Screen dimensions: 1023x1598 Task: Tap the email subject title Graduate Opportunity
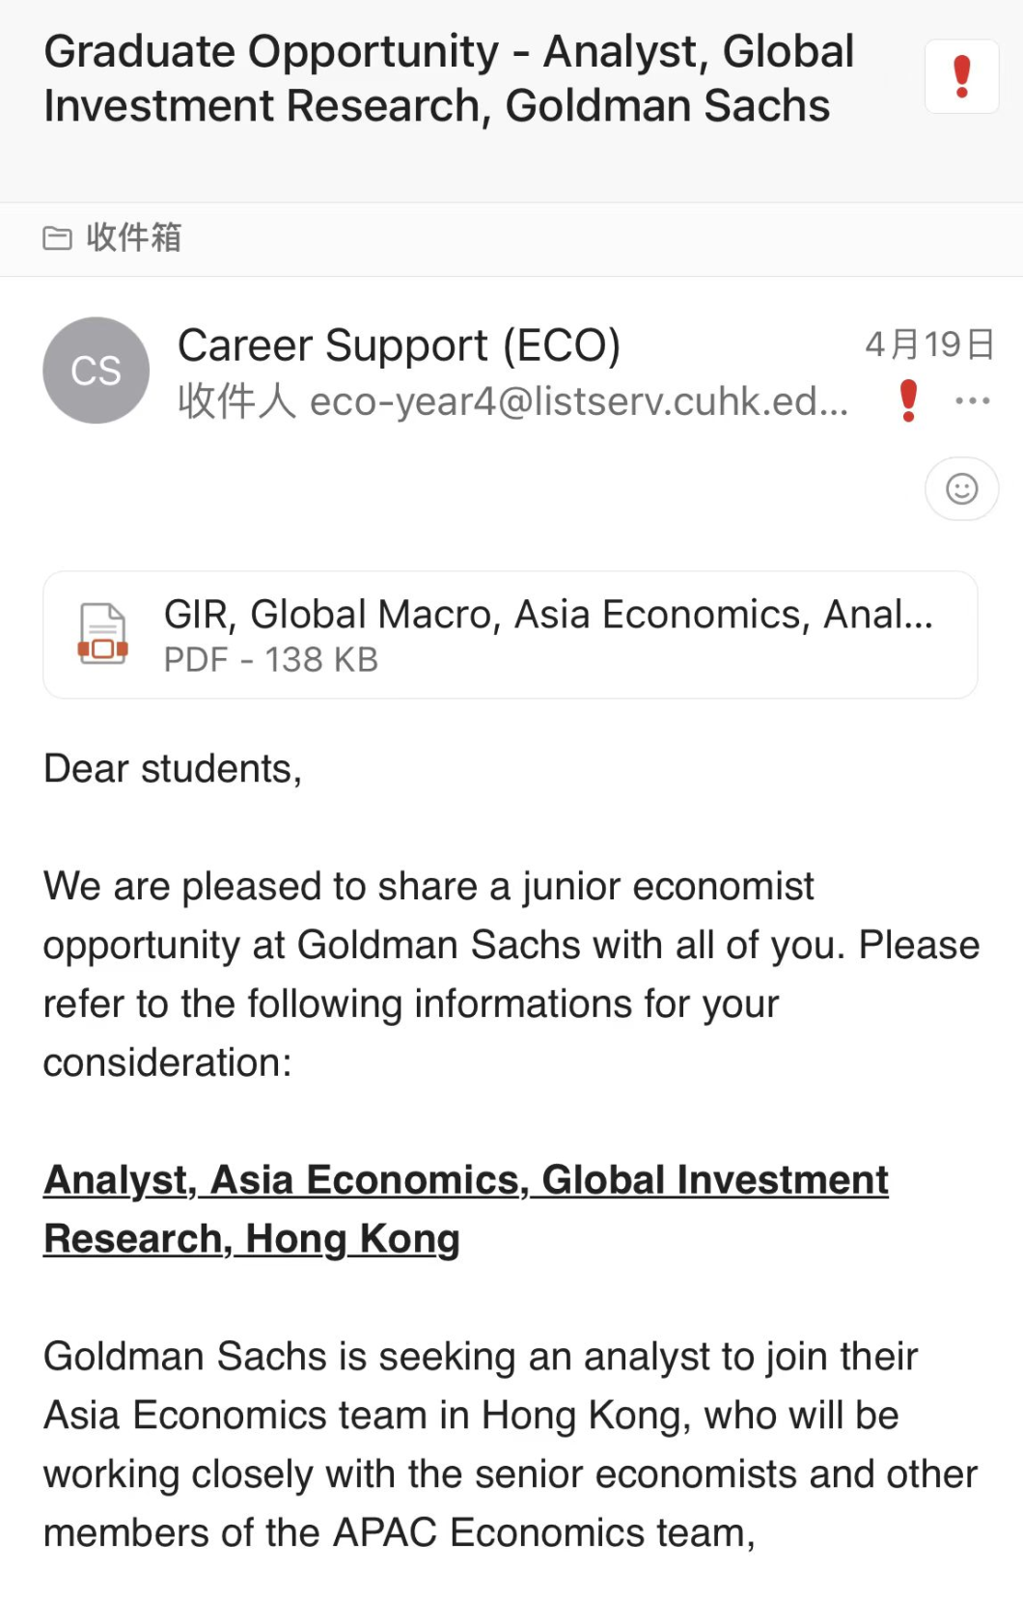pos(449,79)
